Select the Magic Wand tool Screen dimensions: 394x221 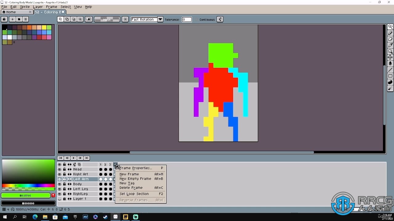(390, 27)
